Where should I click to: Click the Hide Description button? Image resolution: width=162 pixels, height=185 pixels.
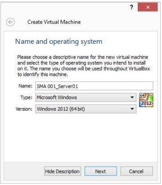(x=63, y=171)
